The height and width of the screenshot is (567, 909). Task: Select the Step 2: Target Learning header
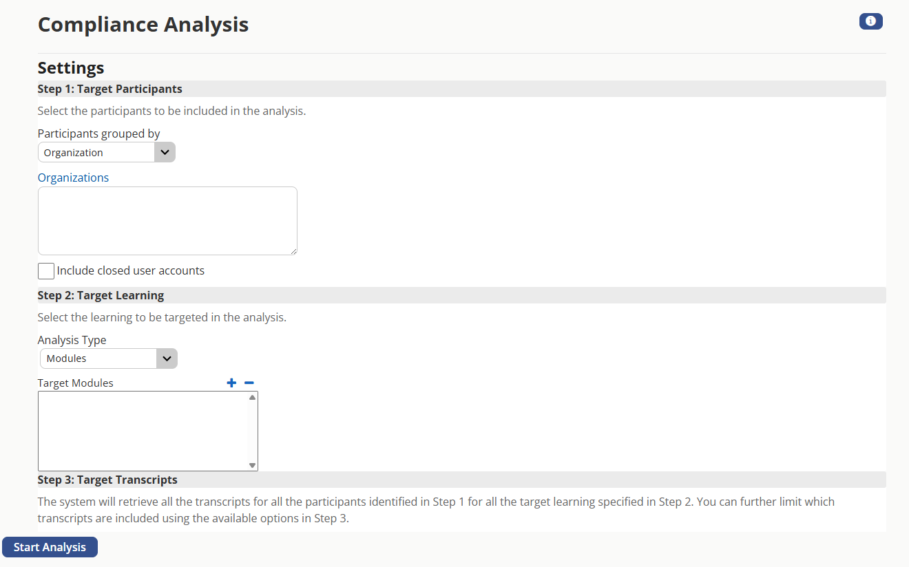(x=101, y=295)
